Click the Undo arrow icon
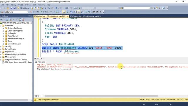The height and width of the screenshot is (106, 188). [56, 8]
